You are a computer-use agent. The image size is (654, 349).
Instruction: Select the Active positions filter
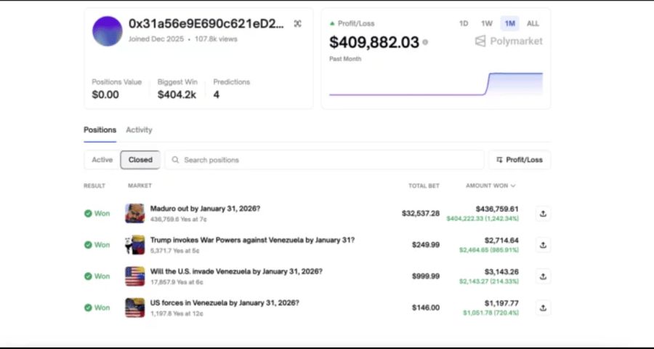[102, 160]
